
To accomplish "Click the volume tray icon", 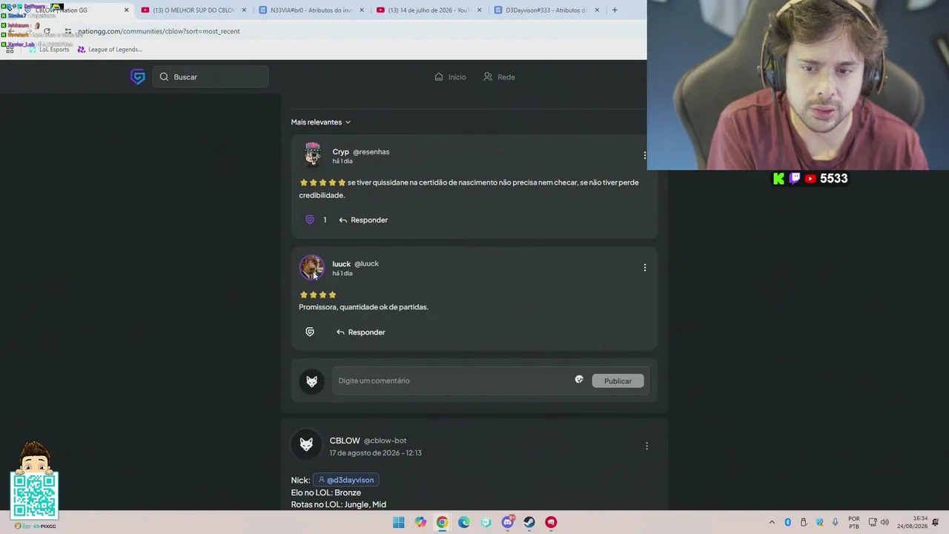I will point(884,522).
